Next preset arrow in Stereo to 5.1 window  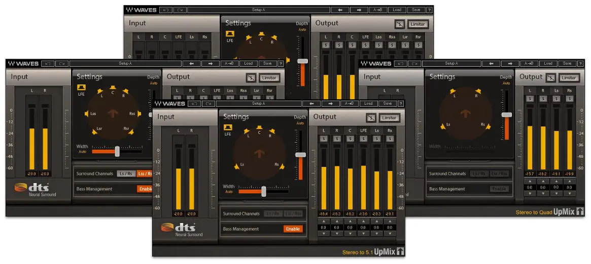pos(331,103)
